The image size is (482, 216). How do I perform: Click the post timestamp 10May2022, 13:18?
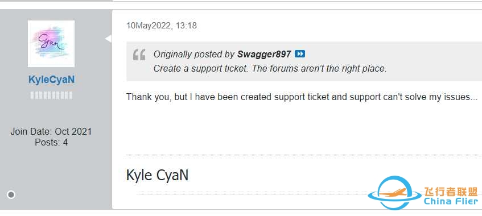click(x=162, y=26)
